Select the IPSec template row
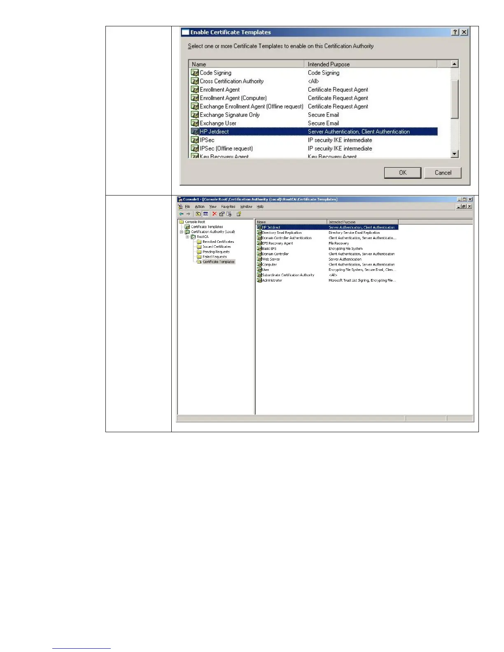This screenshot has height=652, width=504. [314, 140]
